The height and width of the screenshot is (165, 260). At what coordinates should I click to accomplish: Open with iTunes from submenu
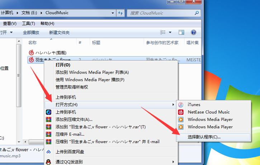click(x=194, y=105)
